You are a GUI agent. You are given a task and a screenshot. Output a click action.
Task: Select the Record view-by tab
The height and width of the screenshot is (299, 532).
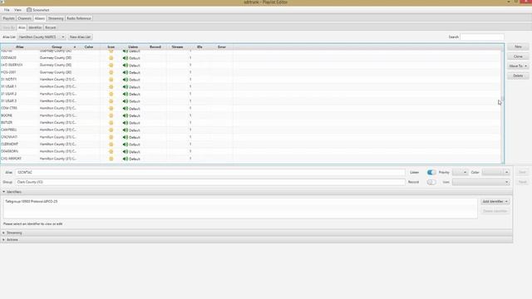click(x=50, y=27)
